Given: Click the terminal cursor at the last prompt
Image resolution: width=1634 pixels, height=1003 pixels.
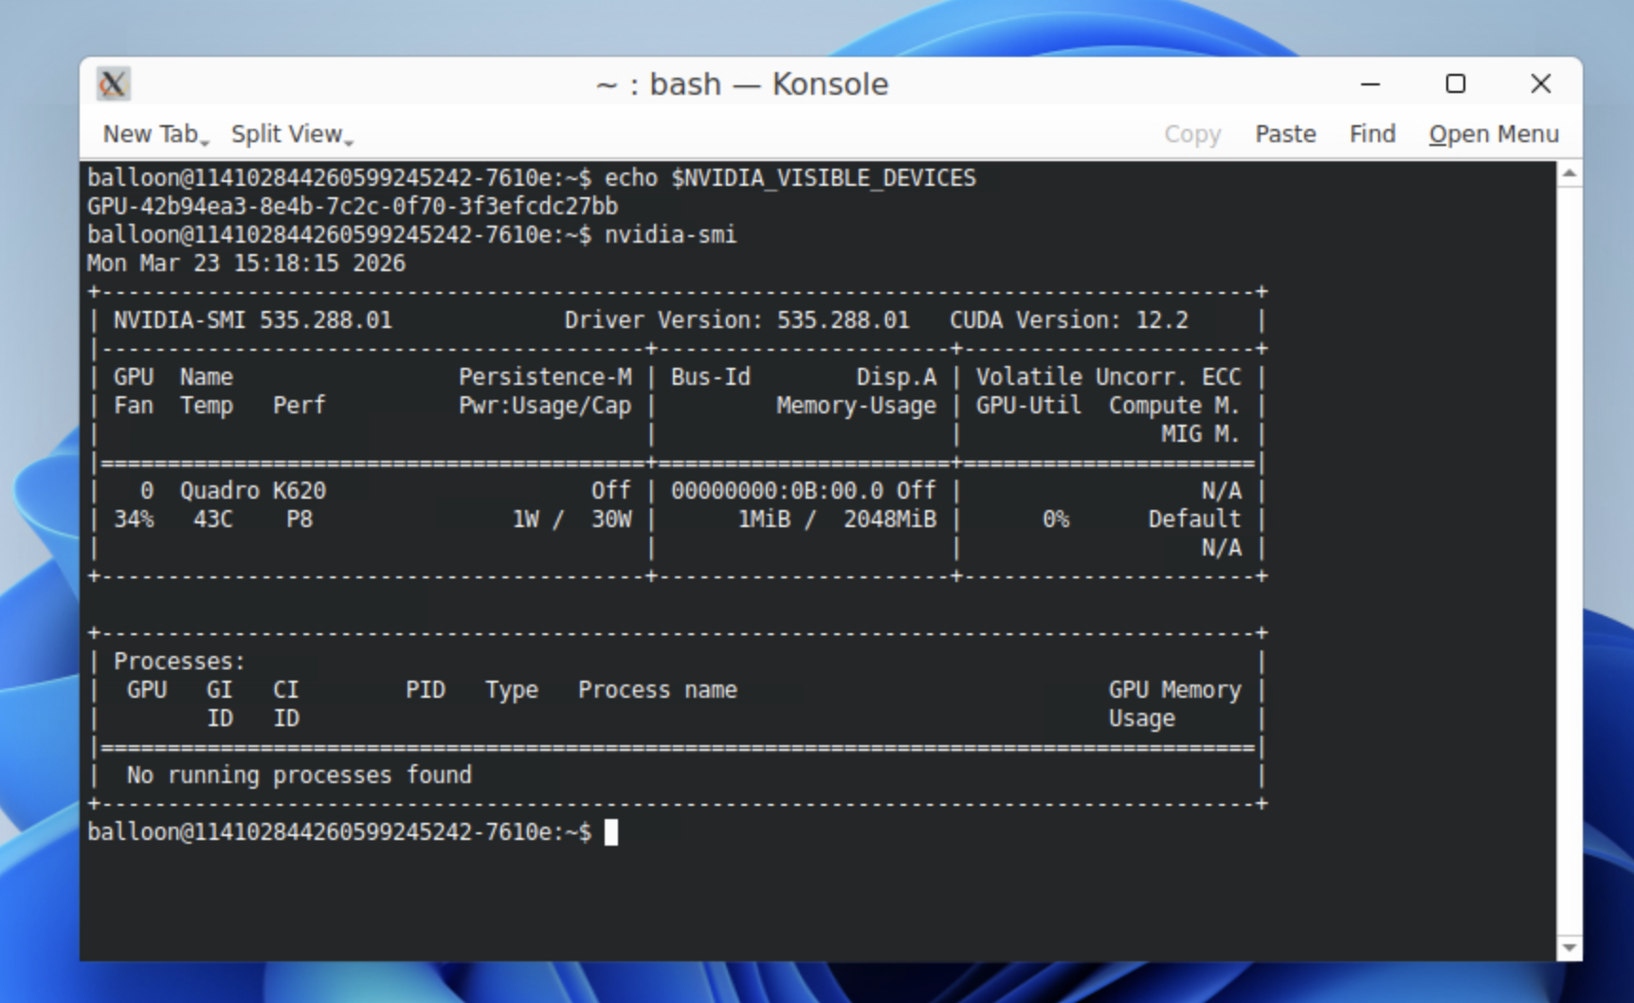Looking at the screenshot, I should tap(611, 832).
